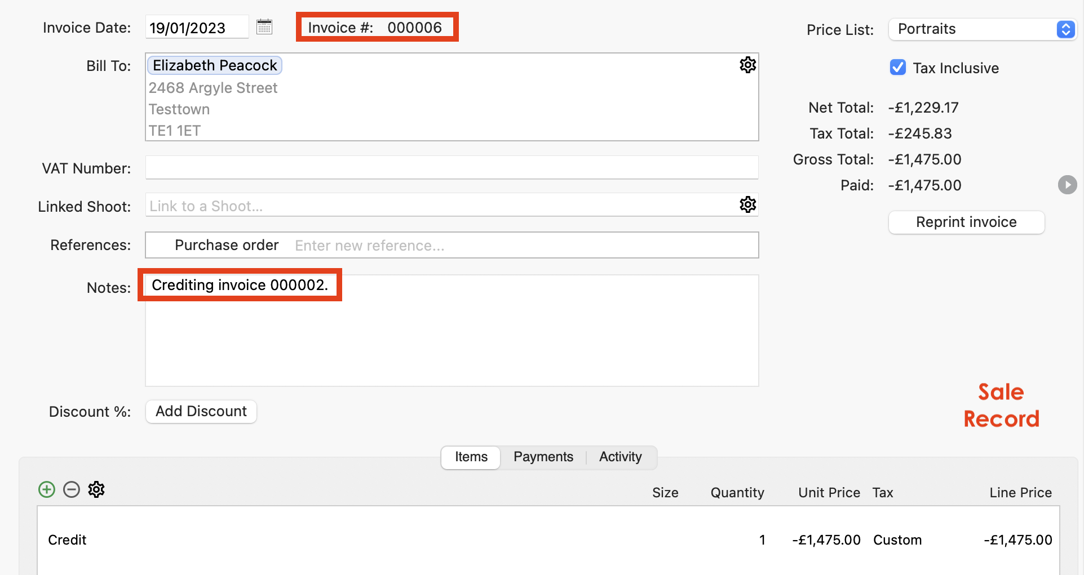Open settings gear next to Bill To field
Image resolution: width=1084 pixels, height=575 pixels.
coord(747,65)
